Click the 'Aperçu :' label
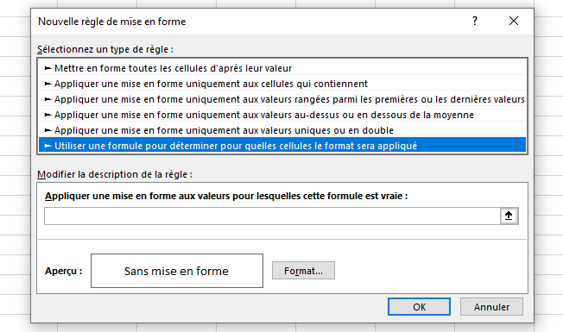This screenshot has height=332, width=563. click(64, 271)
